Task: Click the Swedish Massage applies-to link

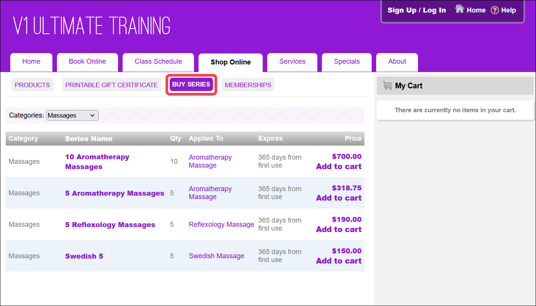Action: [x=216, y=256]
